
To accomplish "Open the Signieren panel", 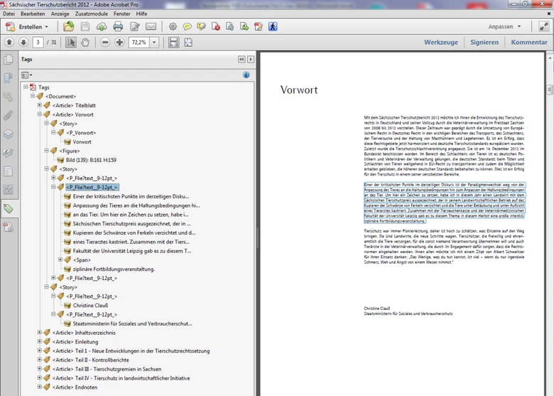I will click(484, 42).
